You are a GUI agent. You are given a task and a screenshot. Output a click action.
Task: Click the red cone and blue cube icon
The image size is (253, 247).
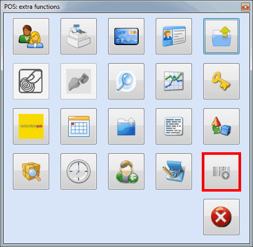(x=221, y=126)
